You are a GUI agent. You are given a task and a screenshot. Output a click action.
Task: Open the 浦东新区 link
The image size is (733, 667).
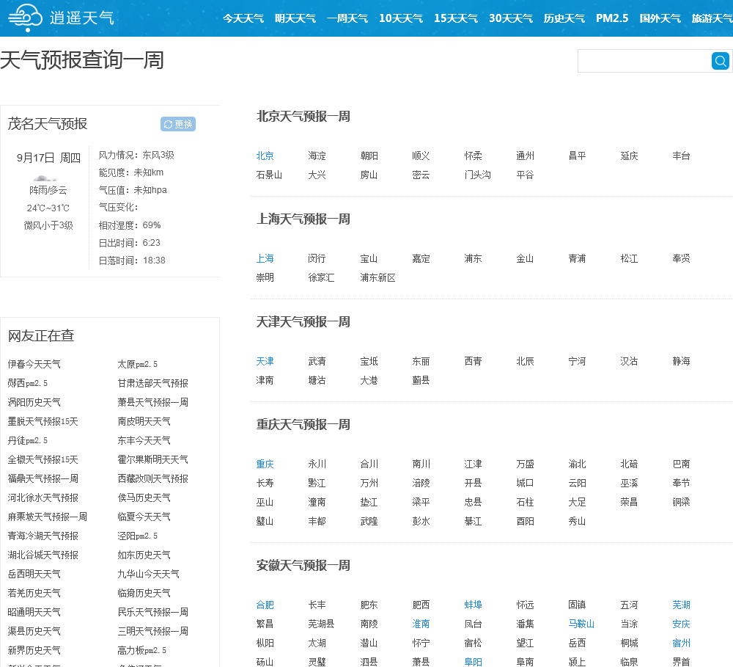point(377,277)
